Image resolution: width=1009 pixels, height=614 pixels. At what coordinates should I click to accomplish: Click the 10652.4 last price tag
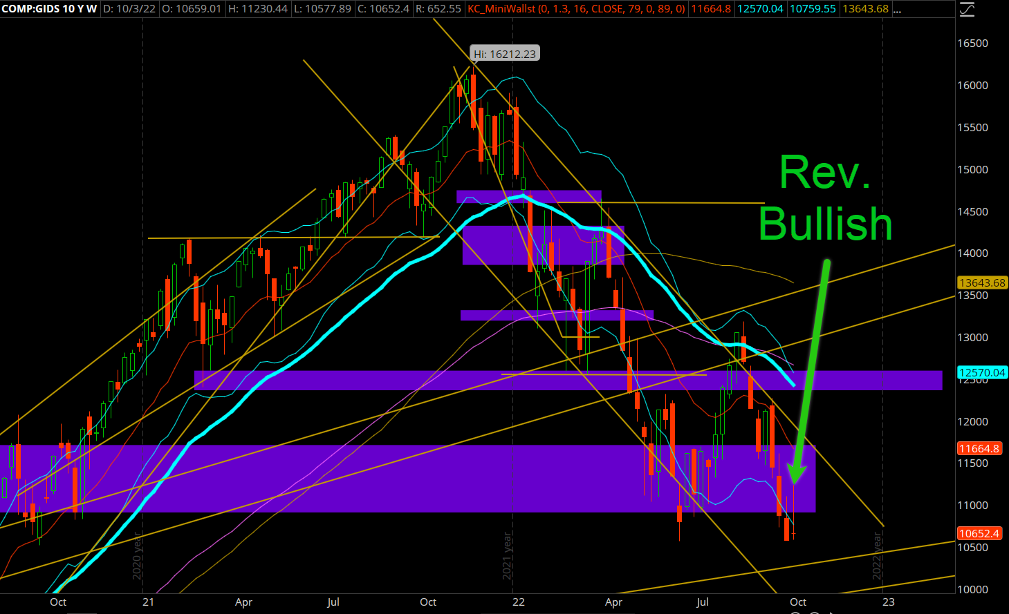click(x=980, y=534)
